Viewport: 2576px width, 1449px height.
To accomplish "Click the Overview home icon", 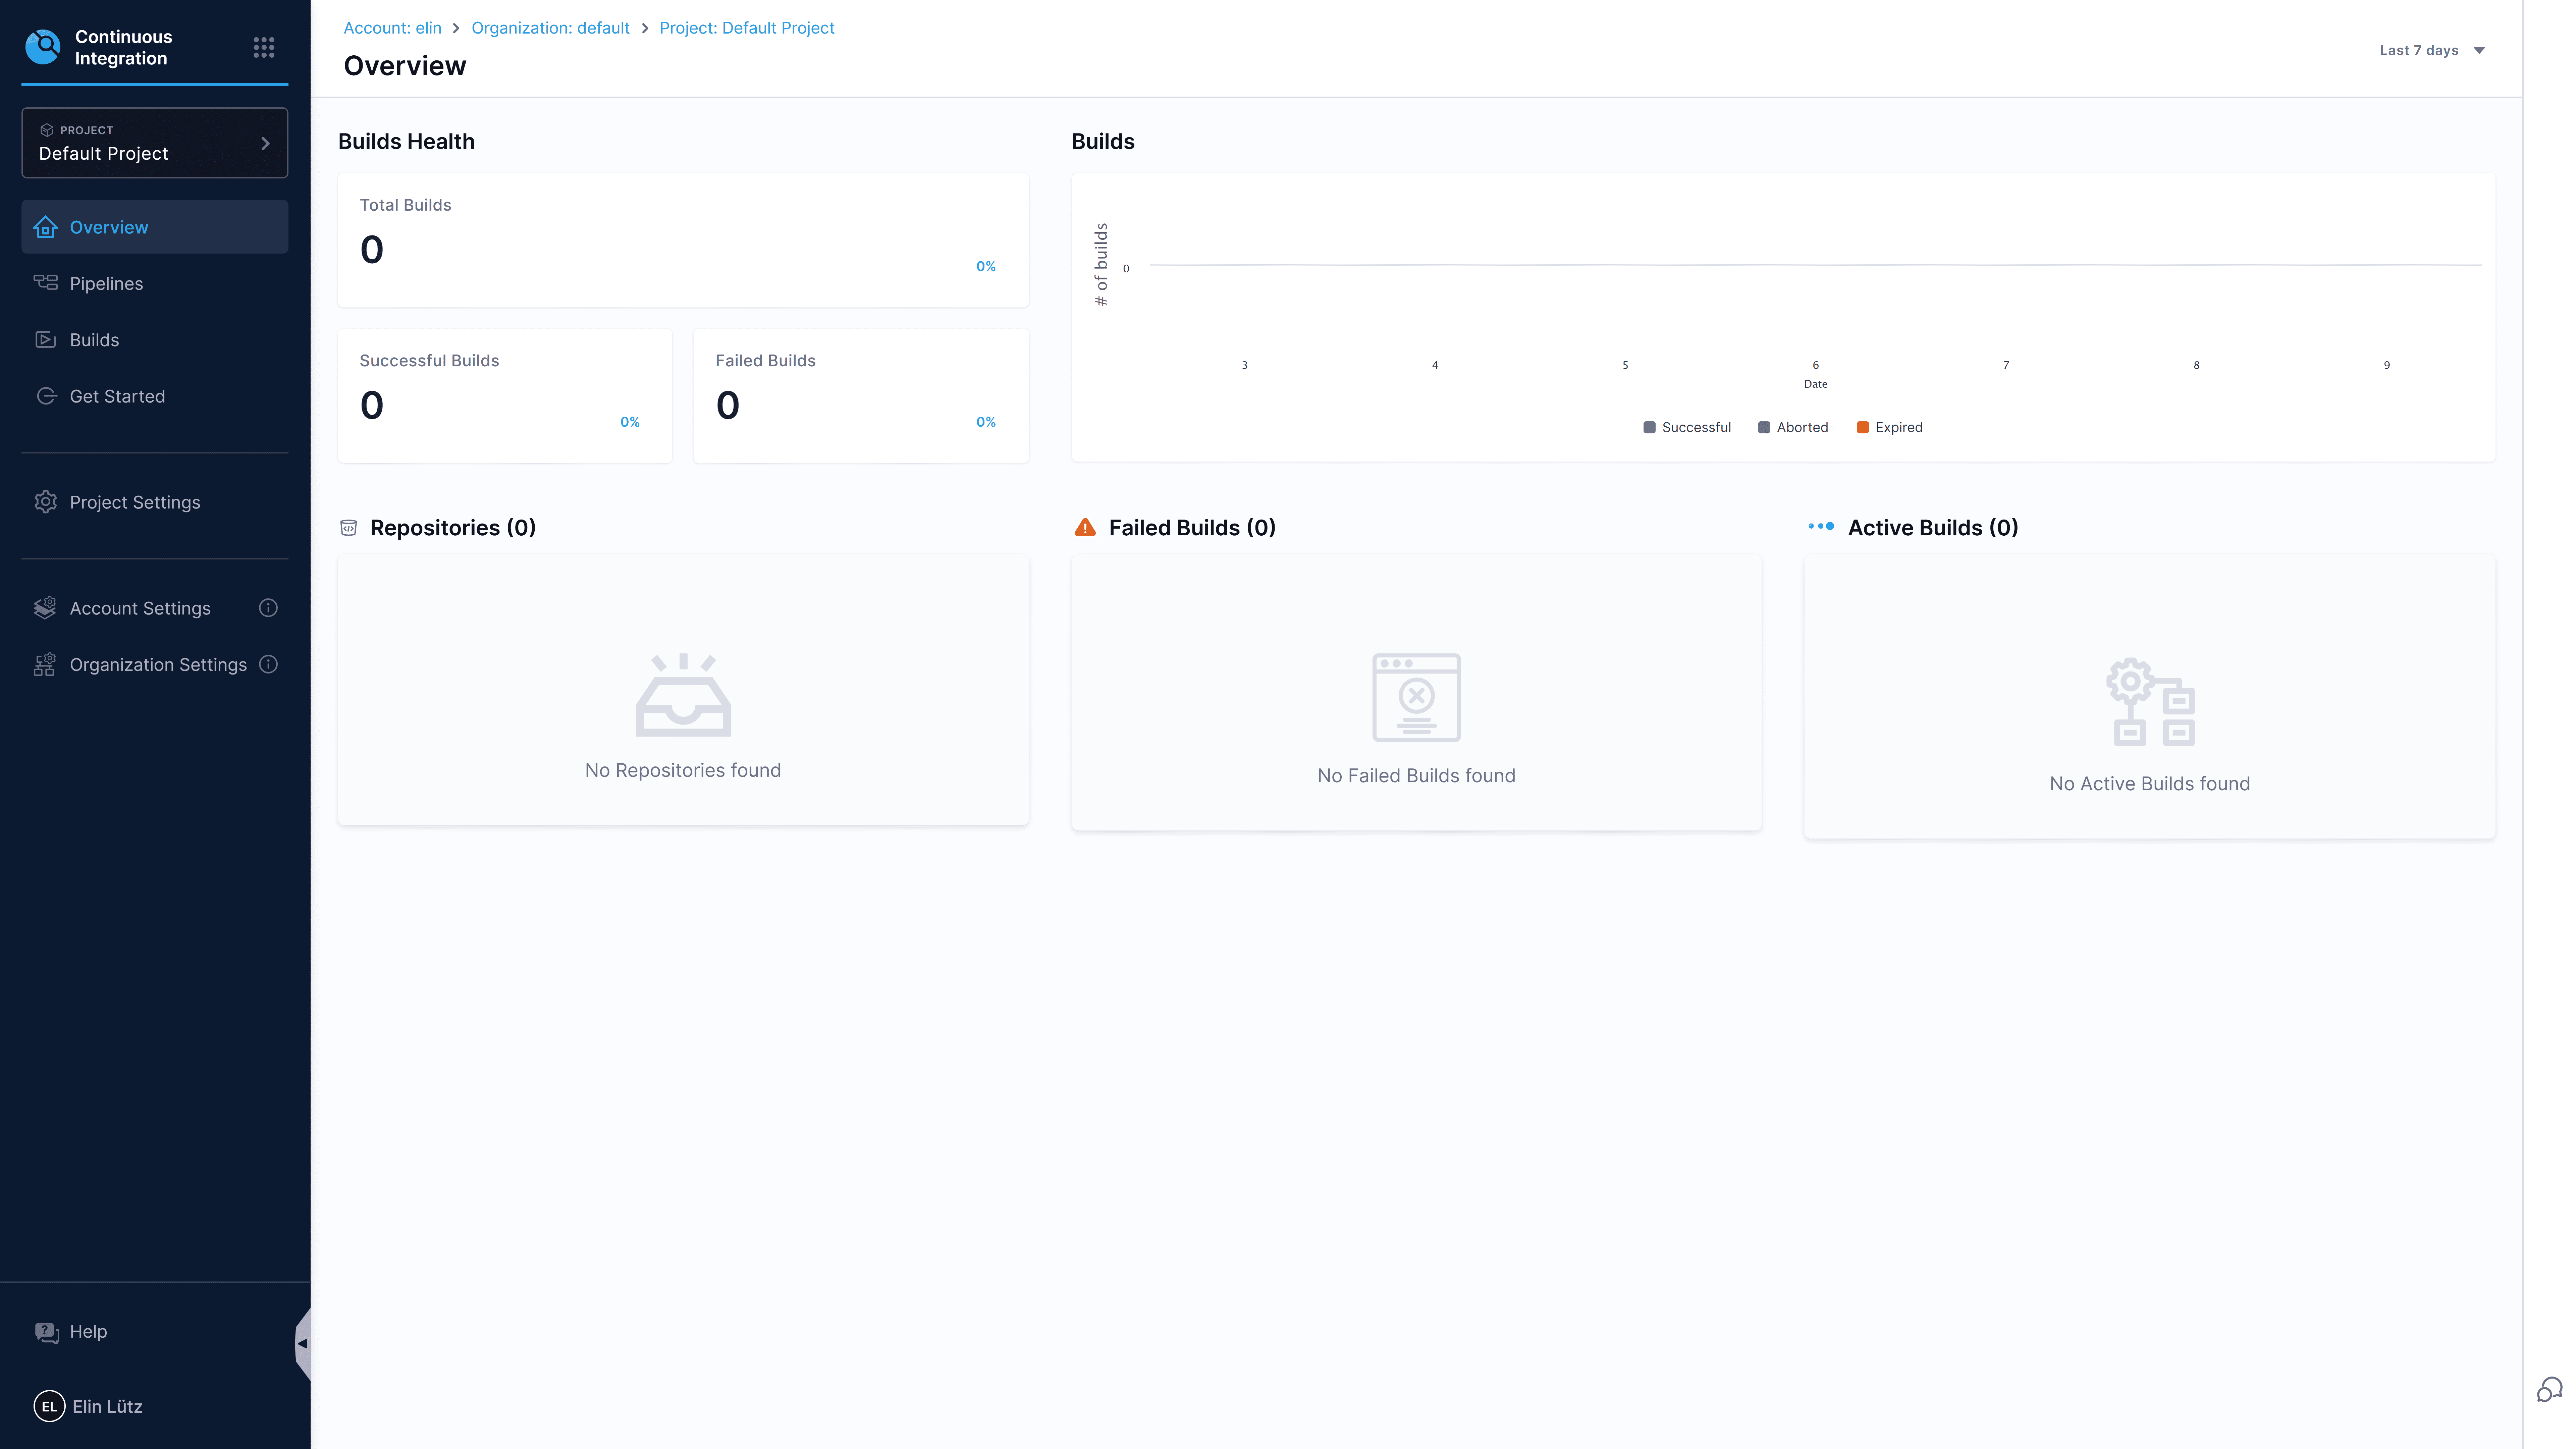I will pyautogui.click(x=46, y=227).
